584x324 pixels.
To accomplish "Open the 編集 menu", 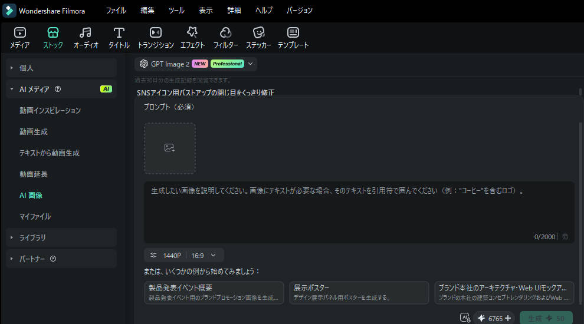I will (x=147, y=11).
